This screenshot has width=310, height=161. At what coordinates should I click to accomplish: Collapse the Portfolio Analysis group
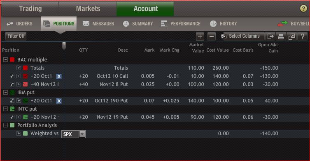[5, 125]
